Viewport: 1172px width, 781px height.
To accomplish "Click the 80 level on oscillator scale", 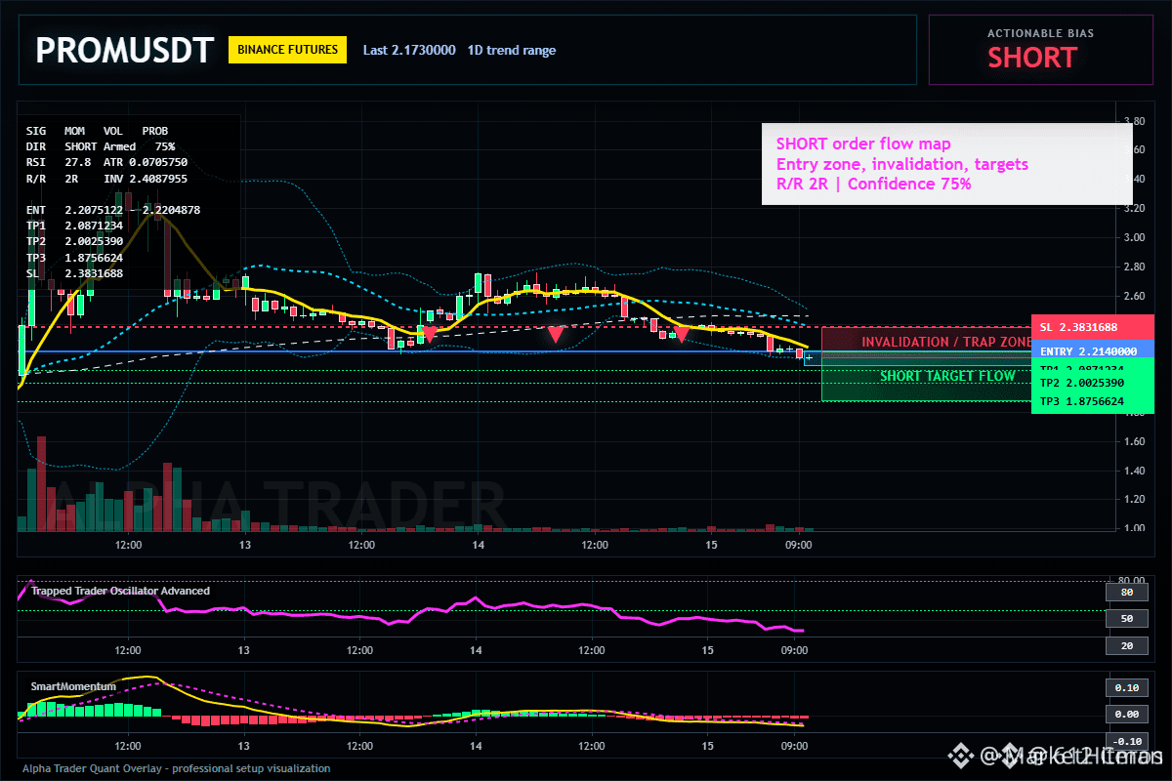I will [1126, 592].
